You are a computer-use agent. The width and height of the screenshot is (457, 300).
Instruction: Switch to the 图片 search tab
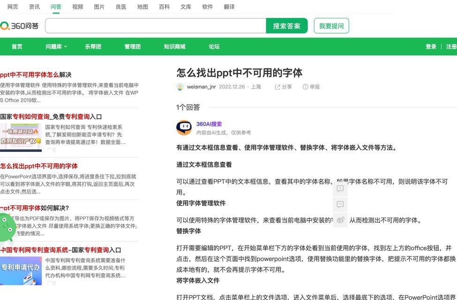[x=99, y=7]
